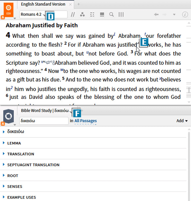
Task: Go forward with the right arrow
Action: (164, 15)
